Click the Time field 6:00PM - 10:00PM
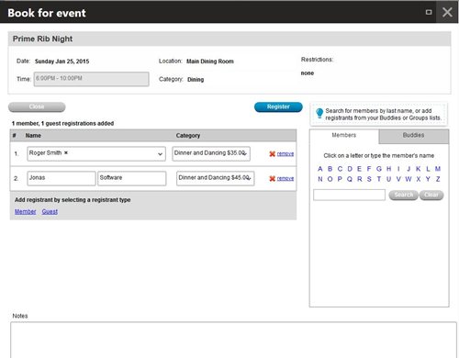 tap(91, 79)
